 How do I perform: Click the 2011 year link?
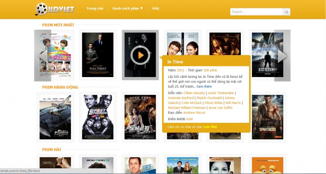point(181,70)
